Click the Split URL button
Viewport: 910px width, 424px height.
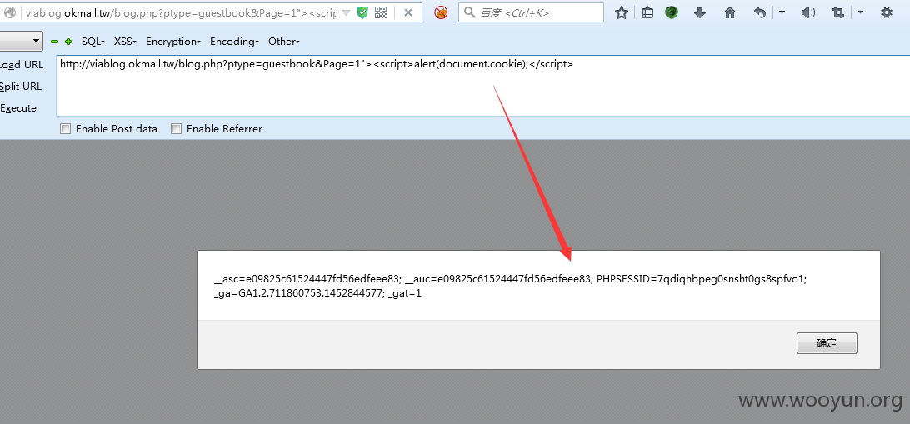coord(21,87)
